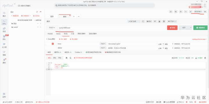Screen dimensions: 209x104
Task: Open the environment dropdown at top right
Action: [198, 12]
